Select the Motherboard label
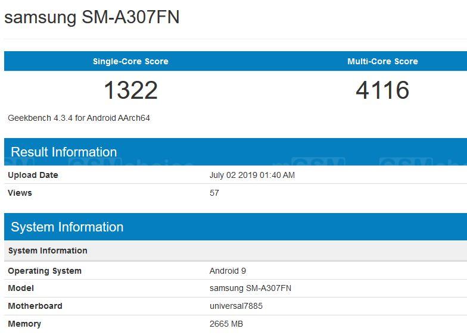This screenshot has height=335, width=467. pyautogui.click(x=35, y=306)
